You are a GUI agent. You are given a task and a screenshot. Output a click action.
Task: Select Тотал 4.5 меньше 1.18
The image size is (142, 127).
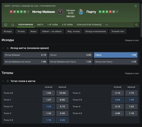(x=131, y=113)
